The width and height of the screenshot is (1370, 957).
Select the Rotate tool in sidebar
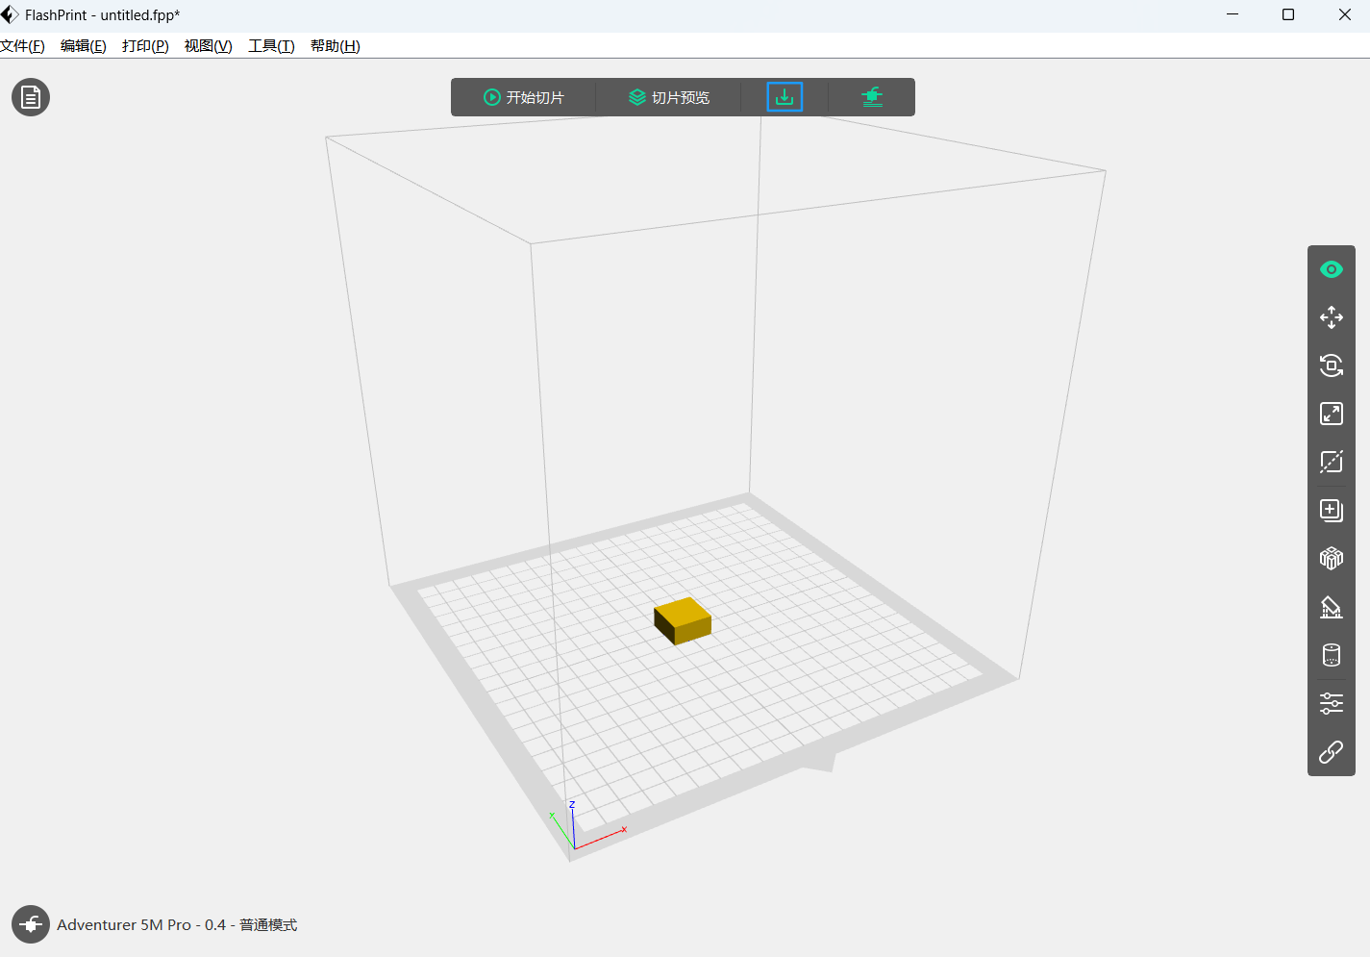1331,365
